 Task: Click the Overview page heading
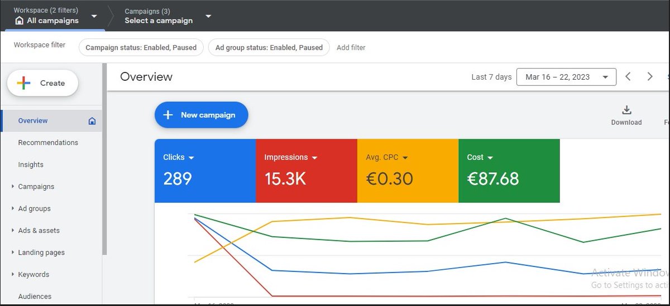point(146,77)
